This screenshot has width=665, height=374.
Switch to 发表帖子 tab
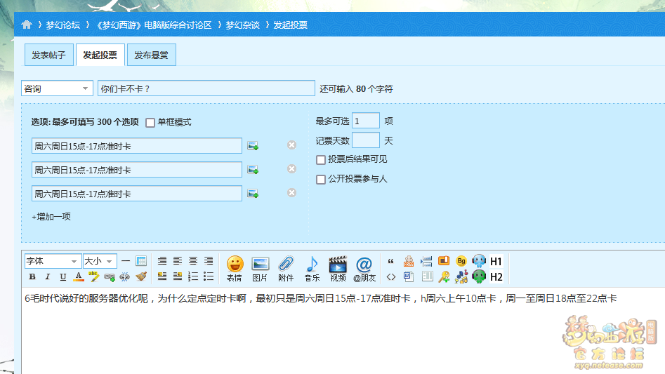pyautogui.click(x=48, y=55)
